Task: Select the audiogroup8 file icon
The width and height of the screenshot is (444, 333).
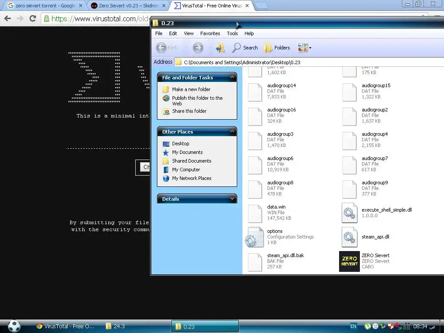Action: pyautogui.click(x=255, y=189)
